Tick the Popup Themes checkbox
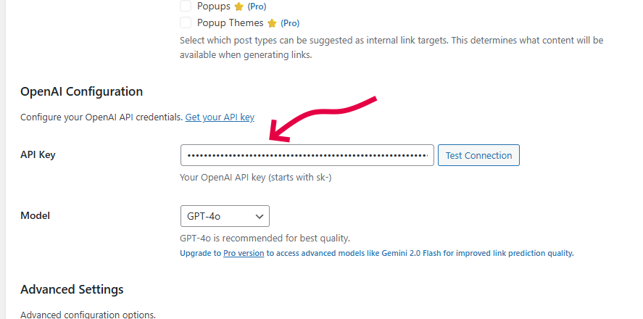Screen dimensions: 643x319 [186, 22]
